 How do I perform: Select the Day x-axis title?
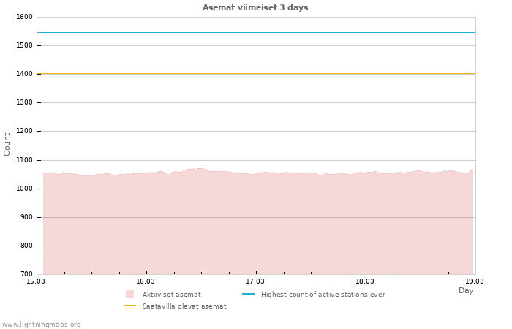point(466,291)
